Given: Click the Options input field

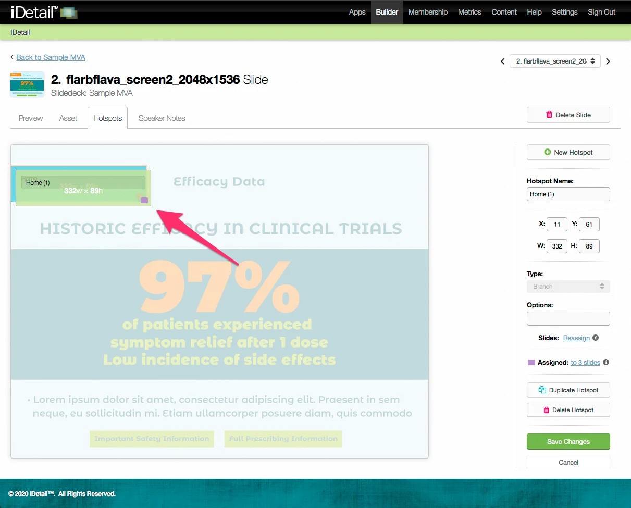Looking at the screenshot, I should click(568, 318).
